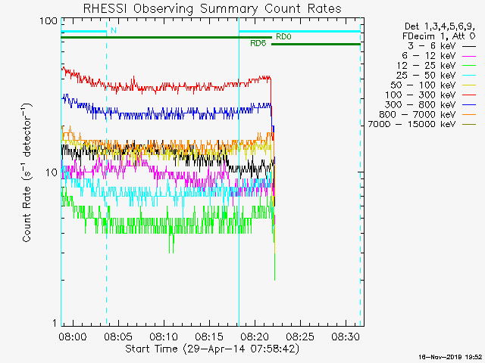The image size is (485, 363).
Task: Click the dark green RD0 interval bar
Action: pos(166,38)
